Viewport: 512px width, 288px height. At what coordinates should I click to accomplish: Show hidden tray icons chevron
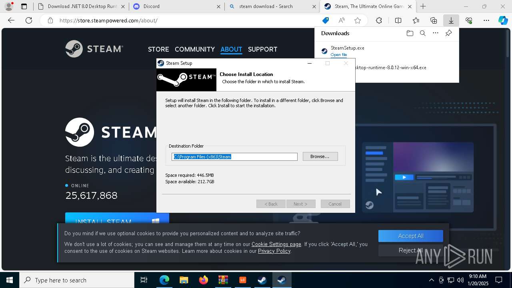[x=431, y=280]
